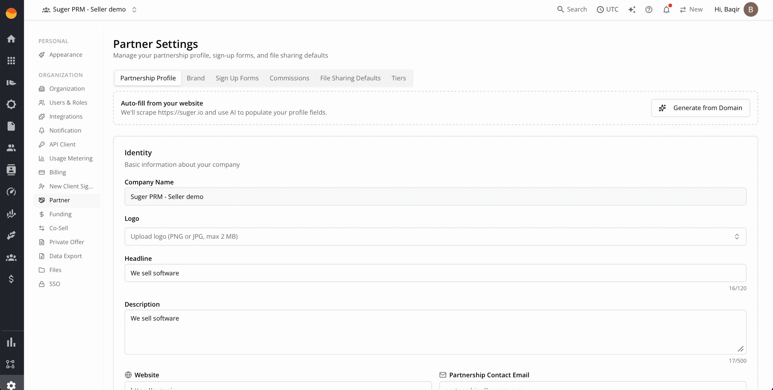Screen dimensions: 773x390
Task: Open Billing settings
Action: click(67, 172)
